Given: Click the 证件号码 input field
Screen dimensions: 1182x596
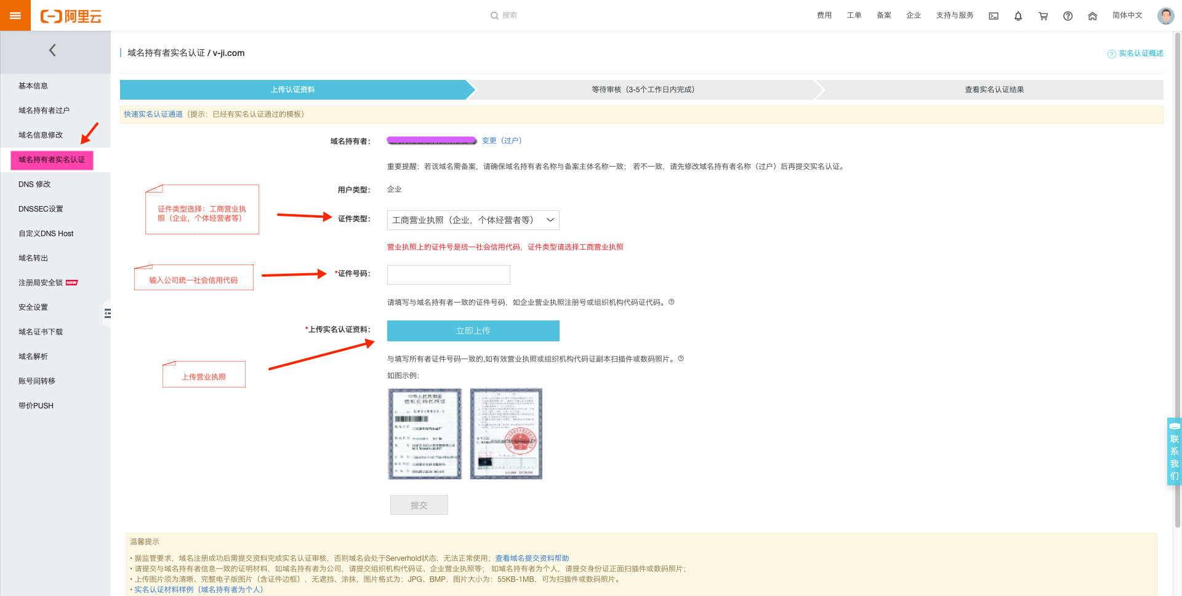Looking at the screenshot, I should [448, 275].
